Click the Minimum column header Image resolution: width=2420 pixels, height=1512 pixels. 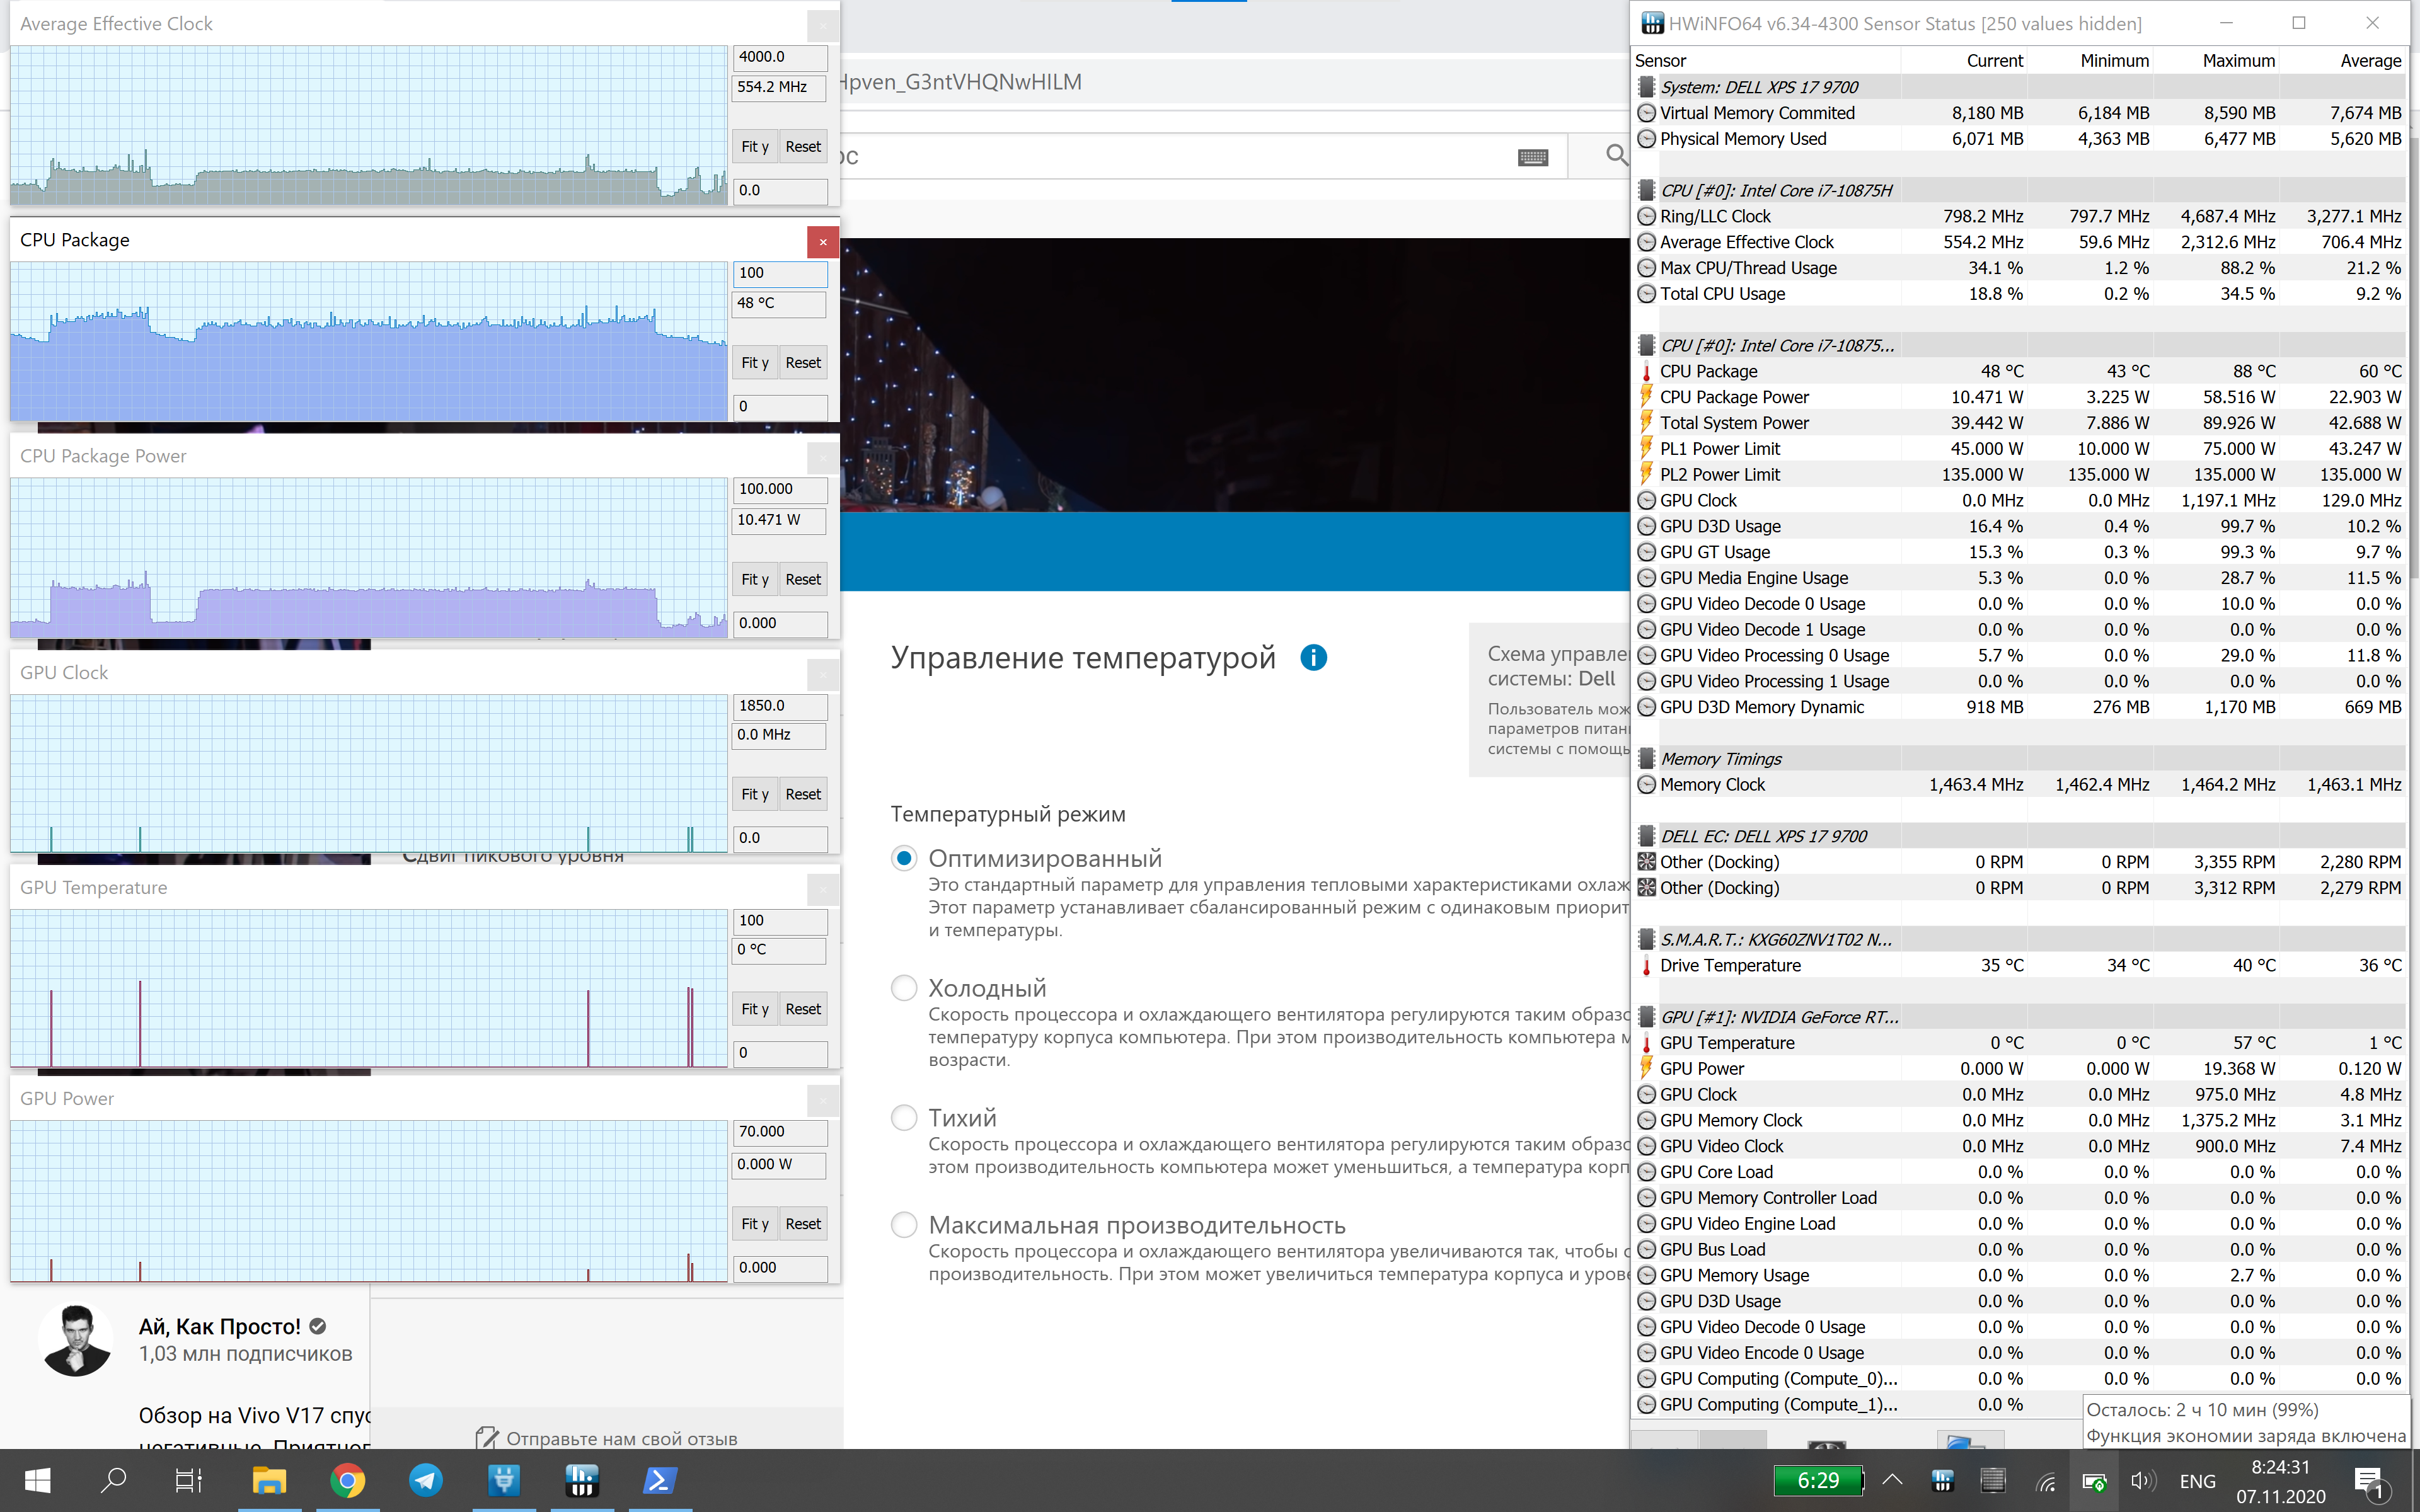click(2114, 61)
